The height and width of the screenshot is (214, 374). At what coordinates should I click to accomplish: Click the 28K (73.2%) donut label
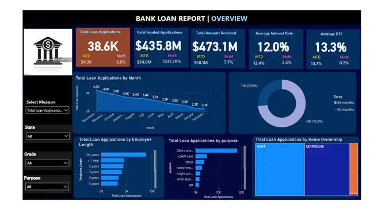tap(314, 121)
